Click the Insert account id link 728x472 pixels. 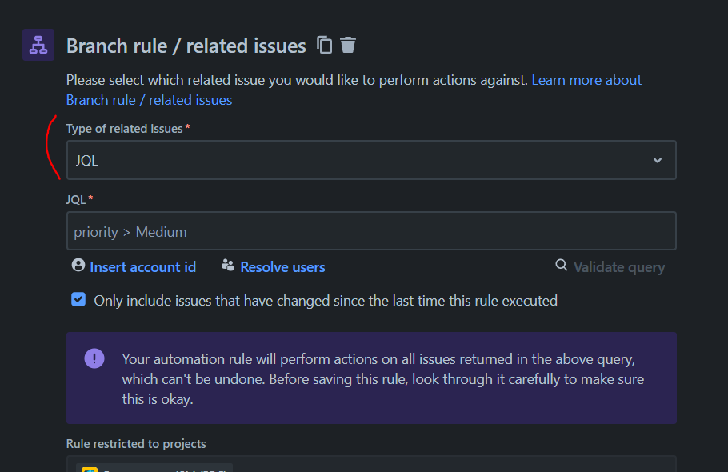pyautogui.click(x=142, y=266)
